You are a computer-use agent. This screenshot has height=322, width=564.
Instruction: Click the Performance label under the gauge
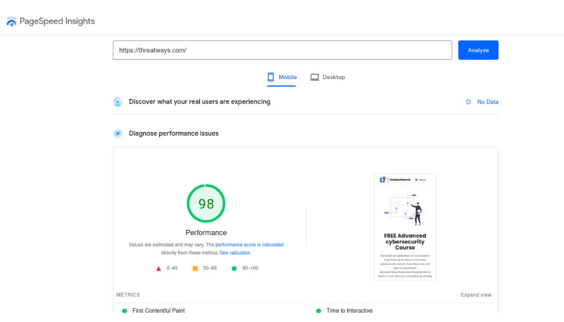206,233
